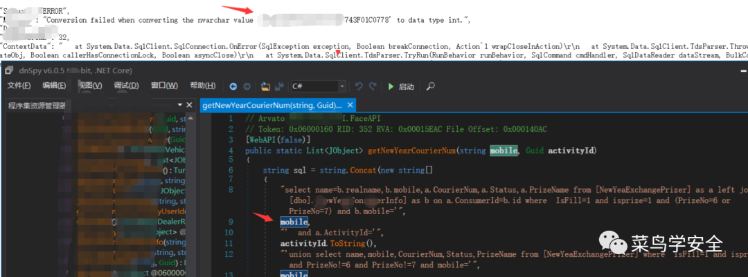This screenshot has height=277, width=748.
Task: Open the 视图(V) menu
Action: tap(90, 86)
